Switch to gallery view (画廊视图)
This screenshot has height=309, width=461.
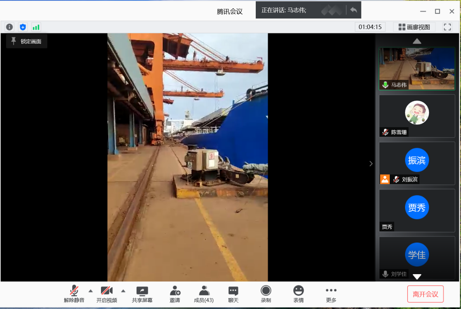tap(414, 27)
